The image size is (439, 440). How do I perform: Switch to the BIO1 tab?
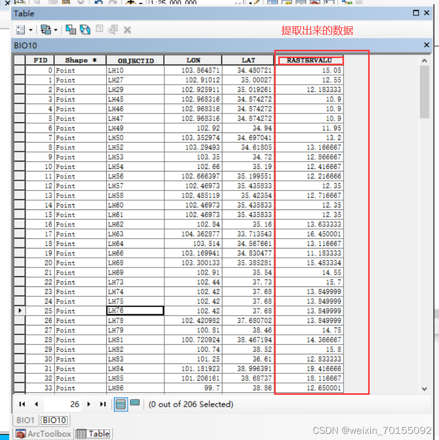25,420
